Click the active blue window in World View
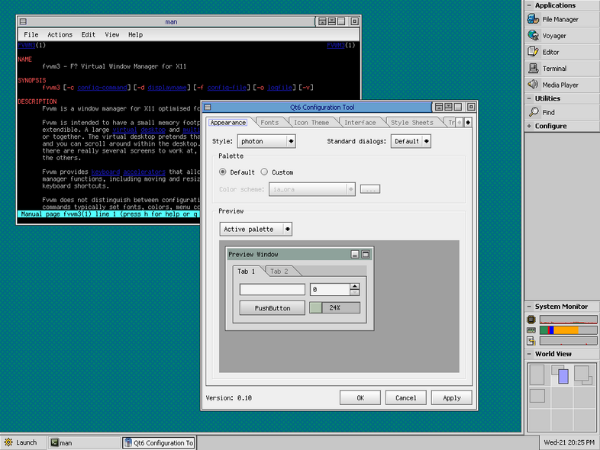 pyautogui.click(x=563, y=376)
